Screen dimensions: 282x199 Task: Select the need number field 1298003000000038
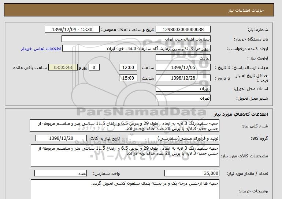(183, 30)
